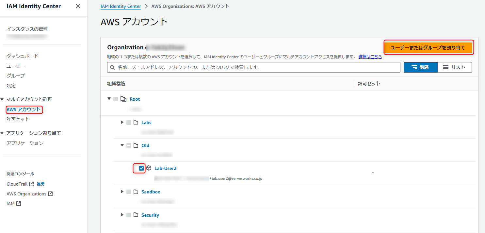
Task: Collapse the Root node
Action: [x=109, y=99]
